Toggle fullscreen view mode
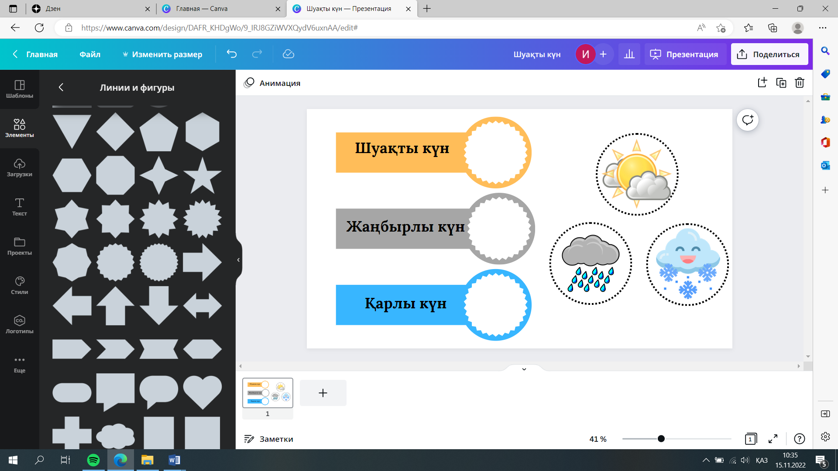838x471 pixels. [x=773, y=439]
